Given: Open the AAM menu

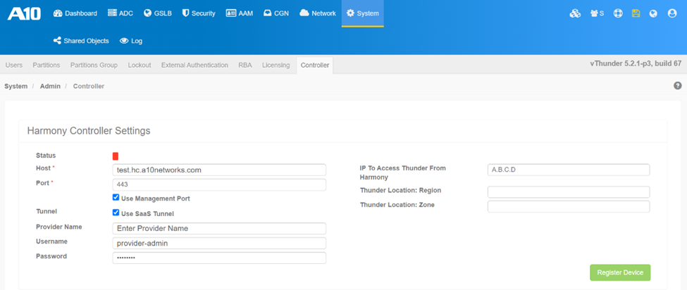Looking at the screenshot, I should (x=240, y=13).
